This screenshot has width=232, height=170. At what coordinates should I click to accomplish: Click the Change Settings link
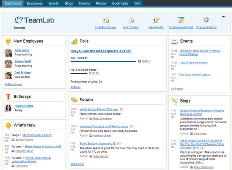coord(206,27)
